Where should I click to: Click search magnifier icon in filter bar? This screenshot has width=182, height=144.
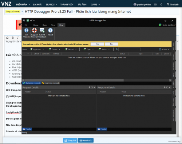coord(117,49)
